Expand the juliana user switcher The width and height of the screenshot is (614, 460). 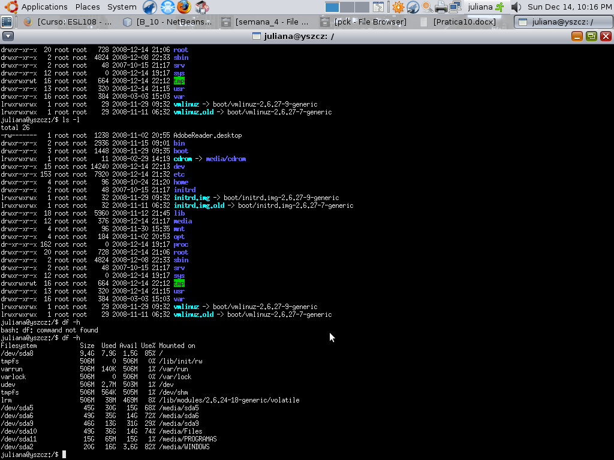[x=486, y=7]
